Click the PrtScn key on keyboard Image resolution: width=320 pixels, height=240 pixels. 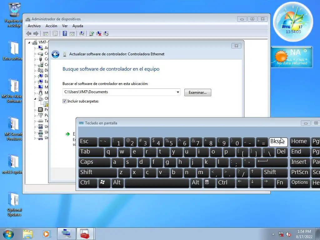pyautogui.click(x=300, y=172)
